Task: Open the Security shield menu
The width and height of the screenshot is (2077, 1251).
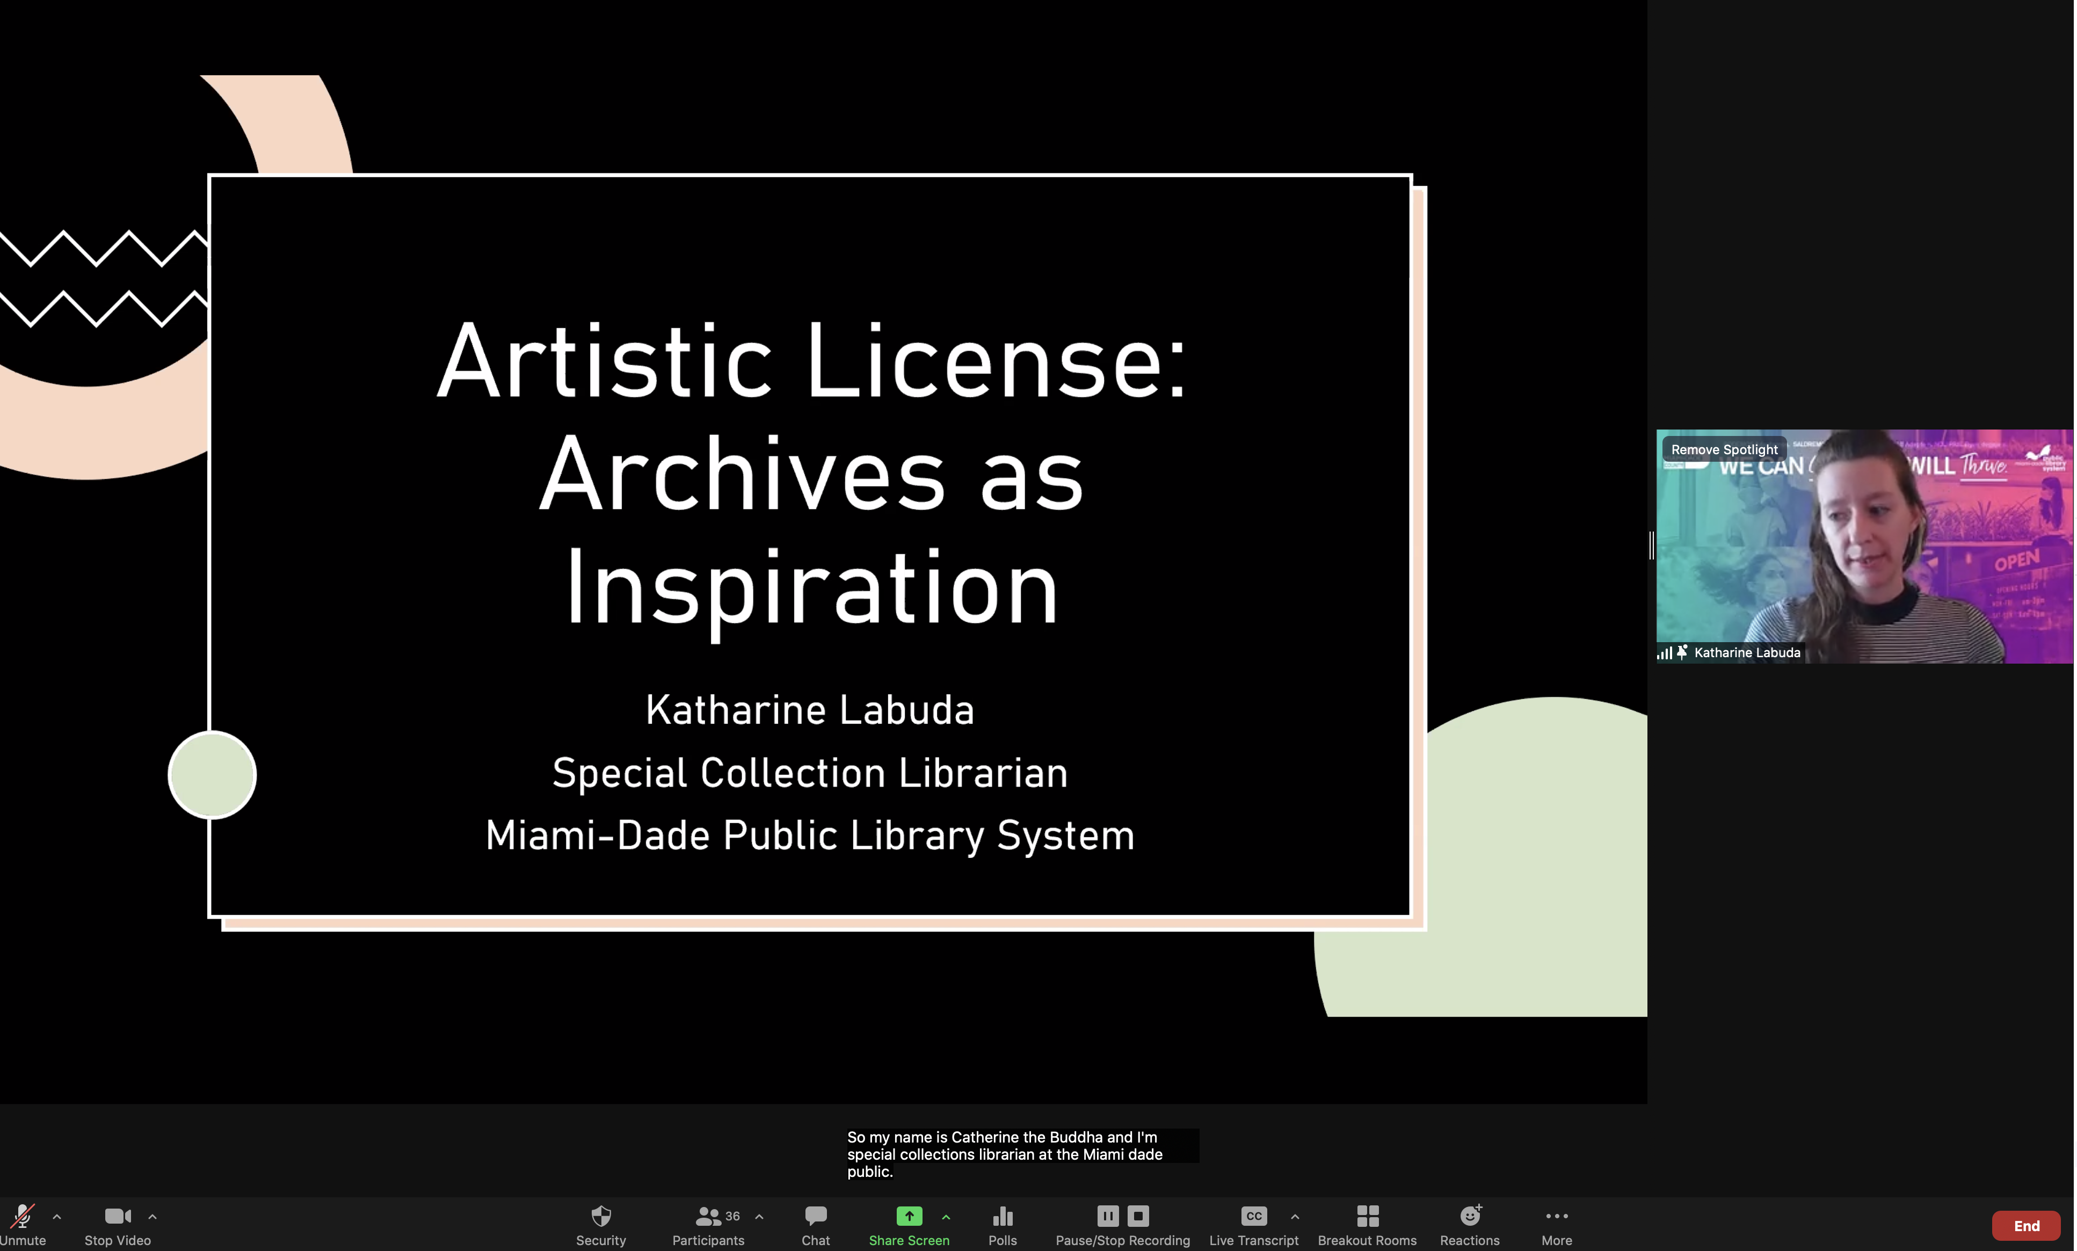Action: click(x=600, y=1216)
